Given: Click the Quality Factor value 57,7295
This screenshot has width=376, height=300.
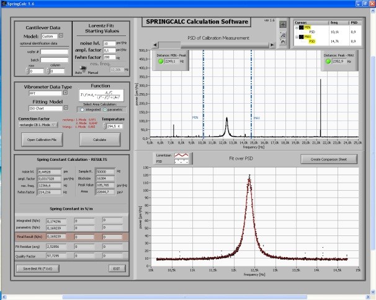Looking at the screenshot, I should click(x=56, y=256).
